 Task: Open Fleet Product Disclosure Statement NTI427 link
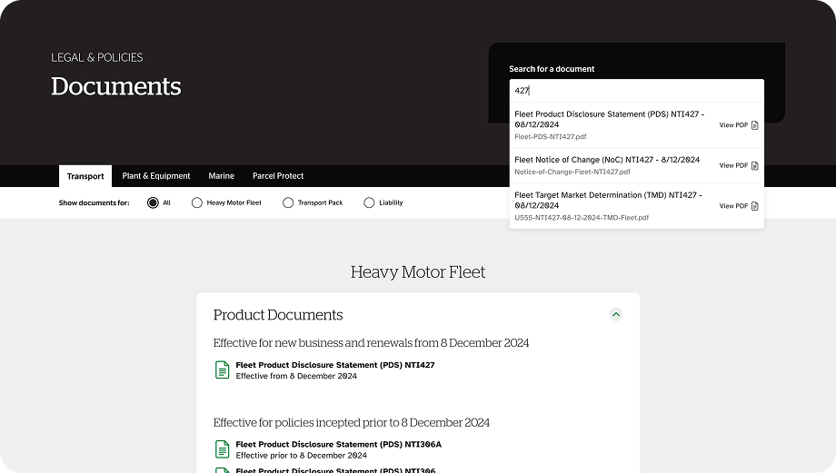tap(334, 365)
